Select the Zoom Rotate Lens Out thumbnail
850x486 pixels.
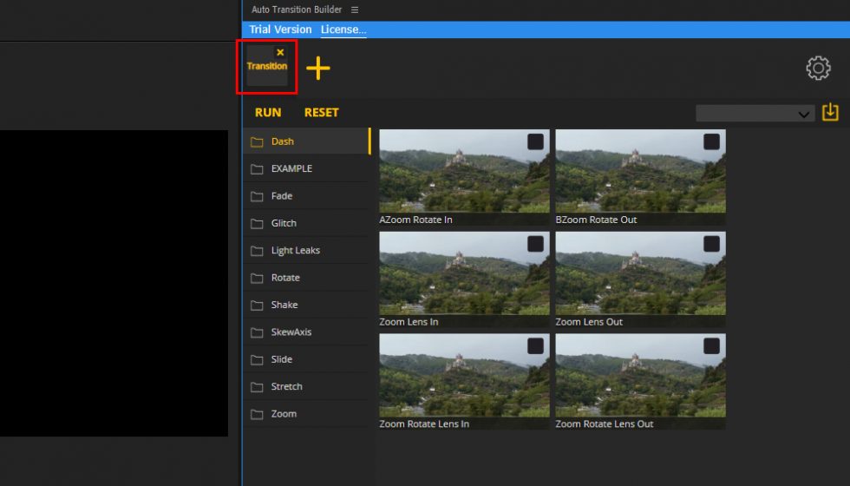[x=640, y=375]
